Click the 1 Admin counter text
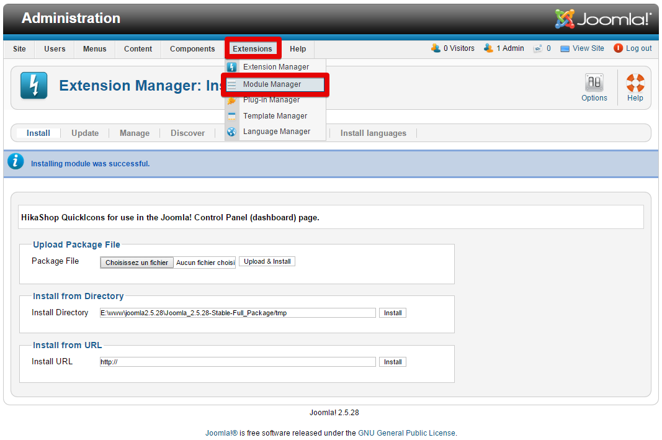The width and height of the screenshot is (662, 440). (x=510, y=48)
